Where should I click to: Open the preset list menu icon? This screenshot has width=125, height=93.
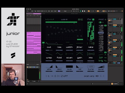click(x=101, y=76)
